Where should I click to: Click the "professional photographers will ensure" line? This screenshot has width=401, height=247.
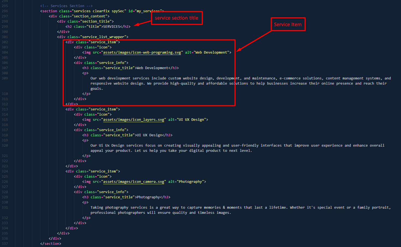pyautogui.click(x=161, y=212)
